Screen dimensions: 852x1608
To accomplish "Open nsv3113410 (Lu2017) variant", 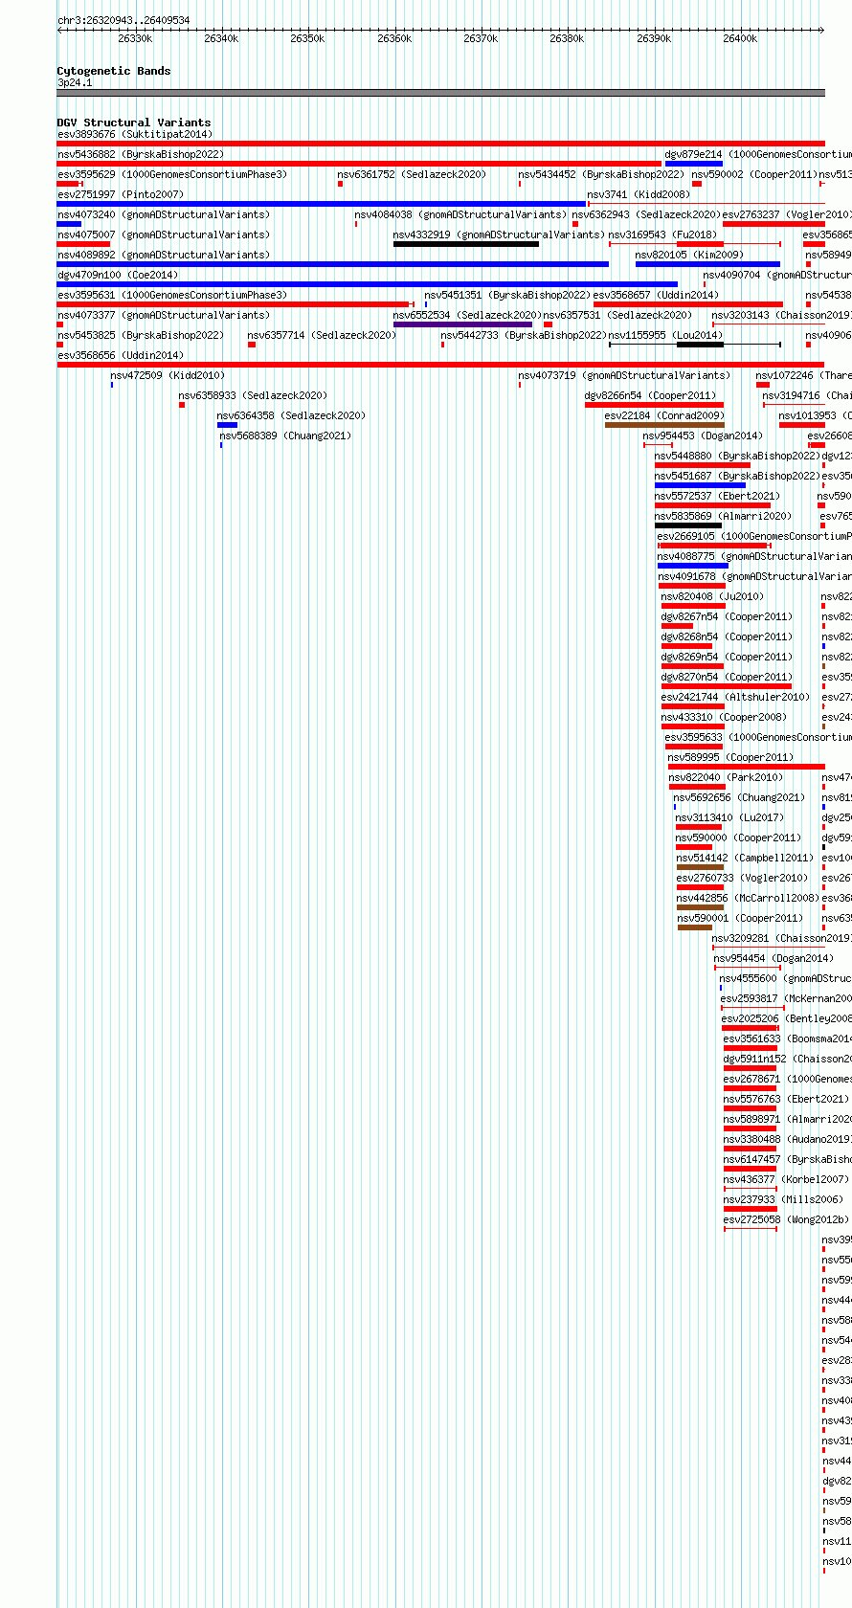I will (x=730, y=818).
